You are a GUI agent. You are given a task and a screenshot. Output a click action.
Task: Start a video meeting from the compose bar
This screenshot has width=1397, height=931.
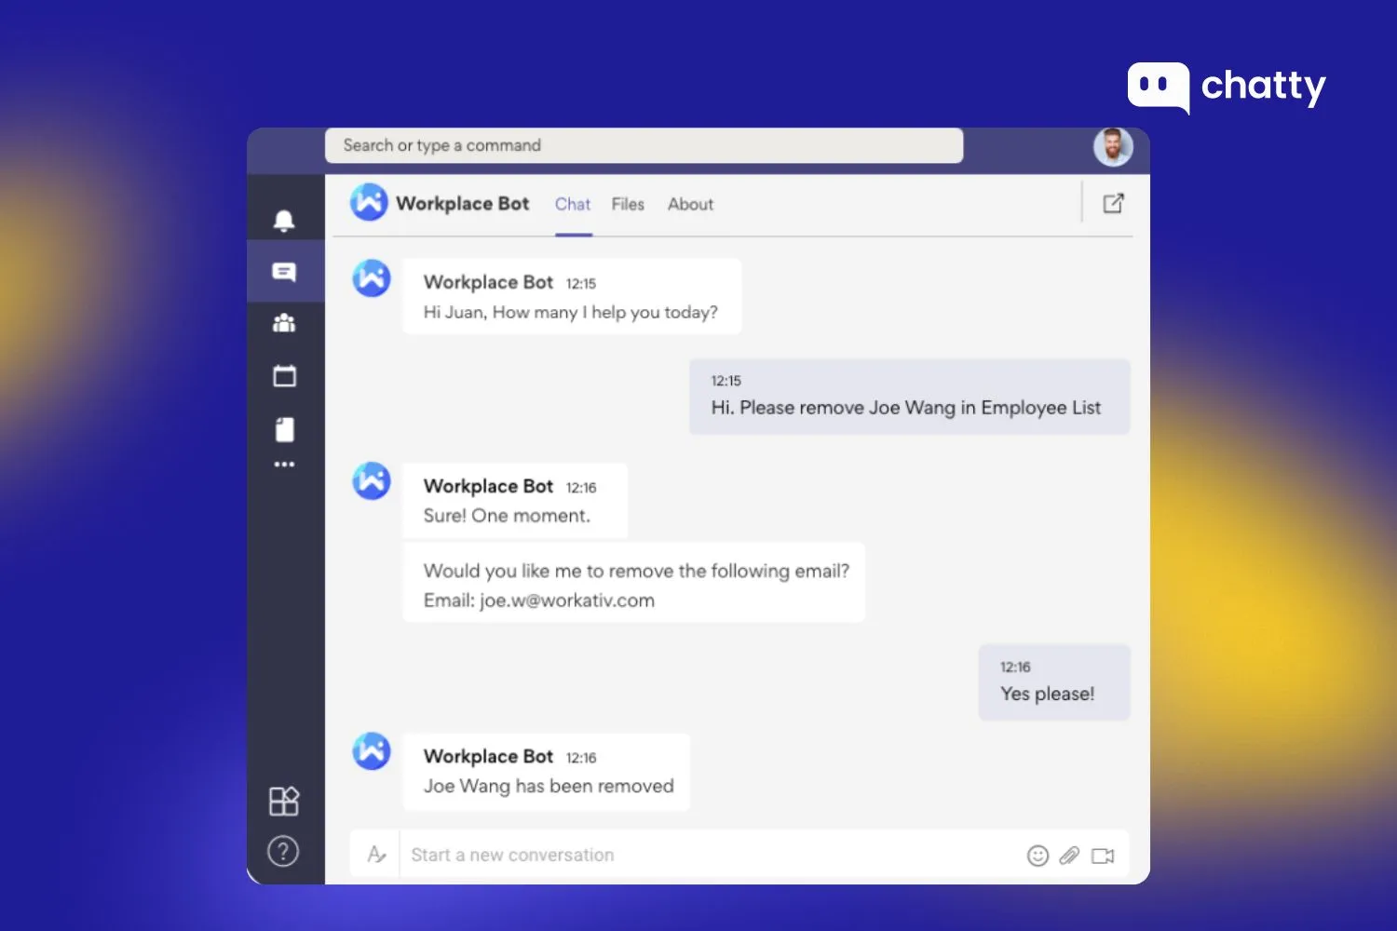(1103, 856)
